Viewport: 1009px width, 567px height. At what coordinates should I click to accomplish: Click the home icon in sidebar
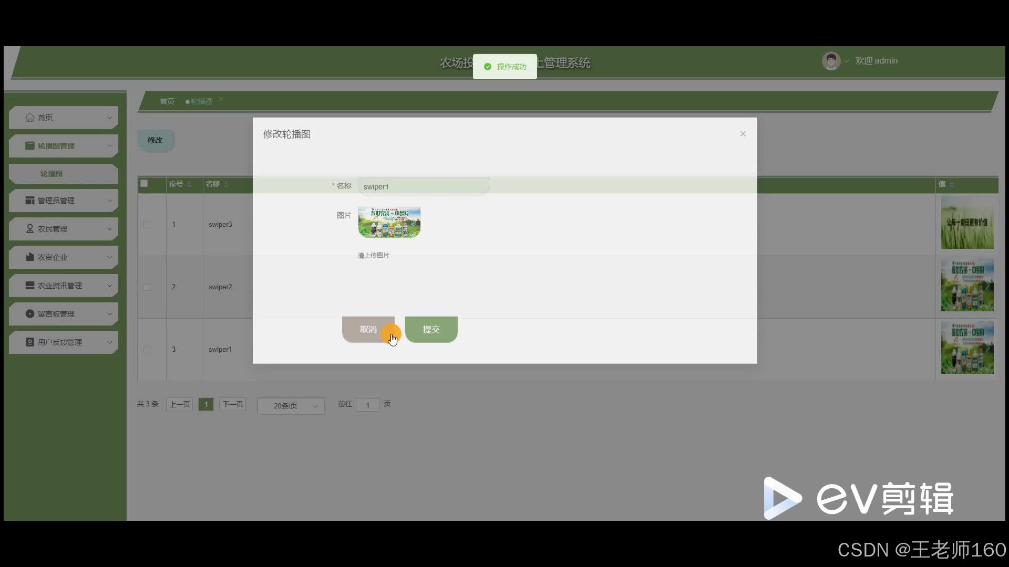click(30, 118)
